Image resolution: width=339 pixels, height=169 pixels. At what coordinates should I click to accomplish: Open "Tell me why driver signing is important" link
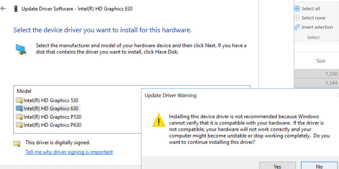tap(69, 152)
